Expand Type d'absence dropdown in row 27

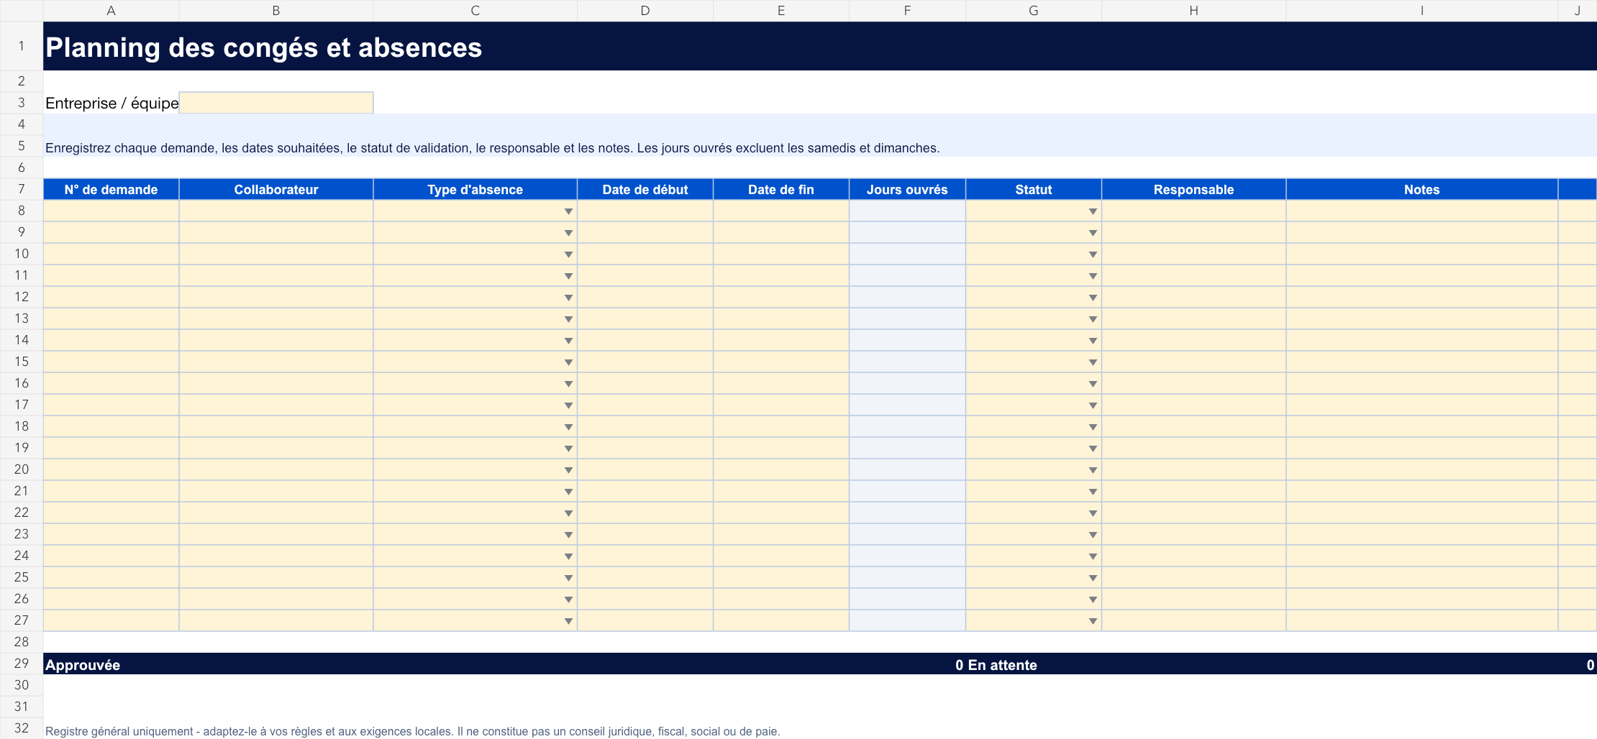point(568,621)
